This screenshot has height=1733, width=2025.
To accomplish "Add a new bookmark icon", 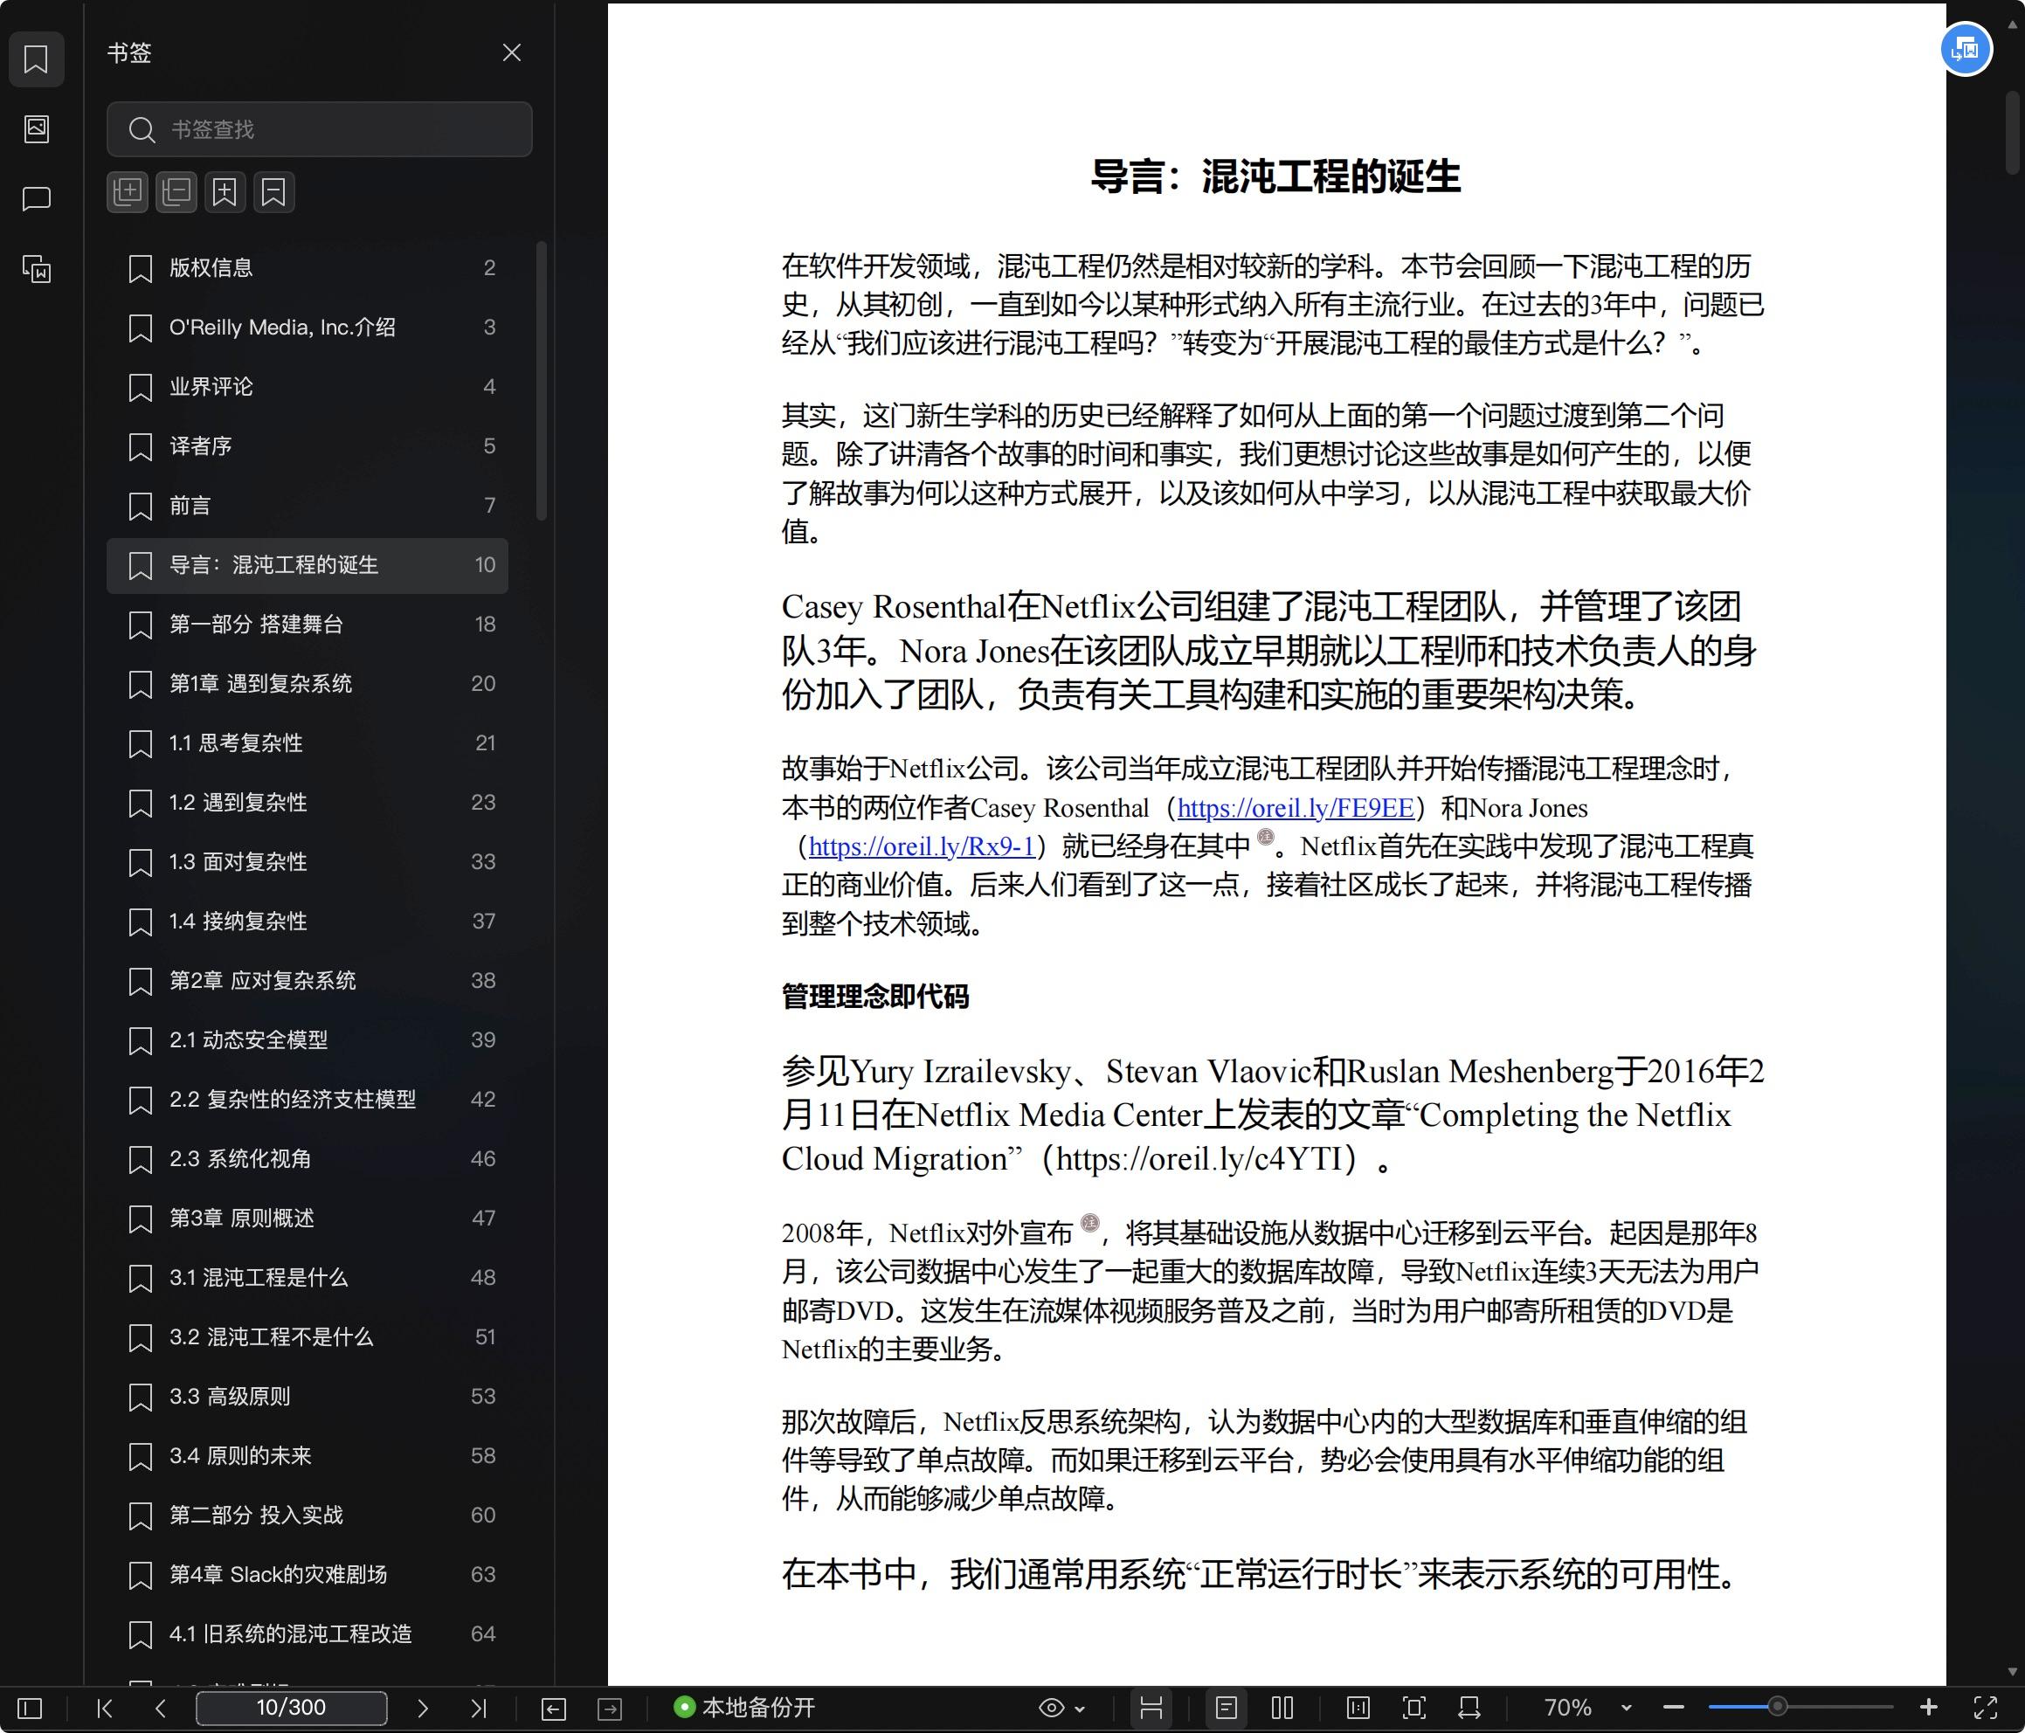I will point(225,191).
